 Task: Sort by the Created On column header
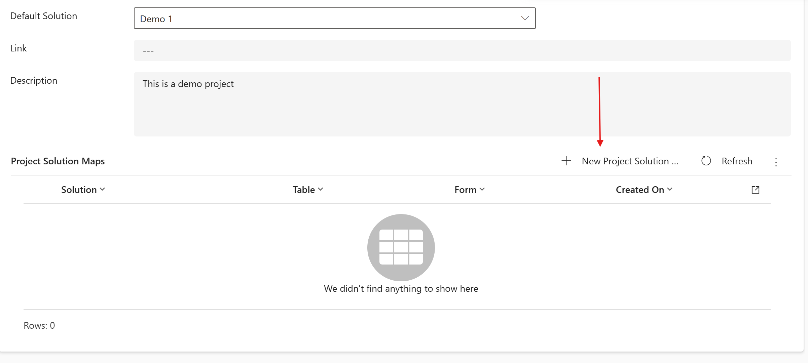639,190
